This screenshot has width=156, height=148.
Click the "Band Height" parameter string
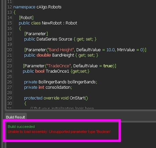(61, 50)
